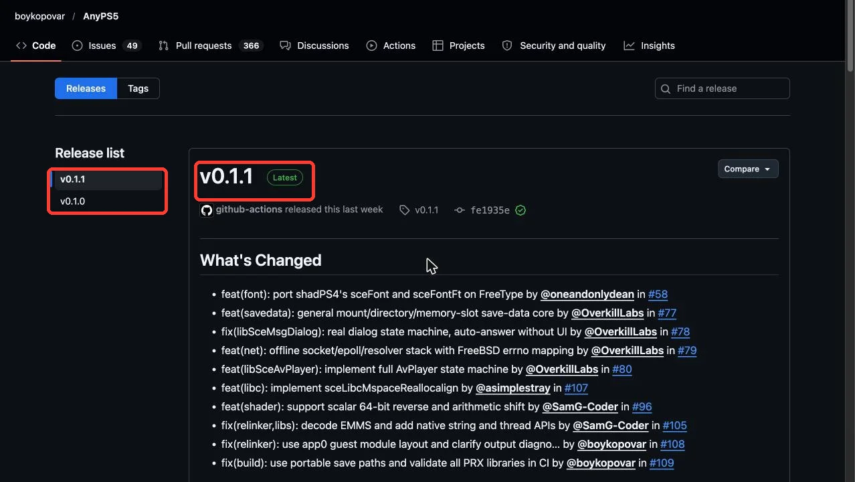Image resolution: width=855 pixels, height=482 pixels.
Task: Click @OverkillLabs on the libSceMsgDialog line
Action: coord(620,331)
